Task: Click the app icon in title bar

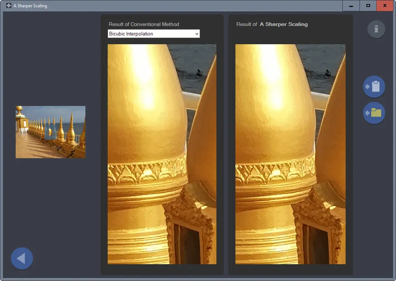Action: pos(9,5)
